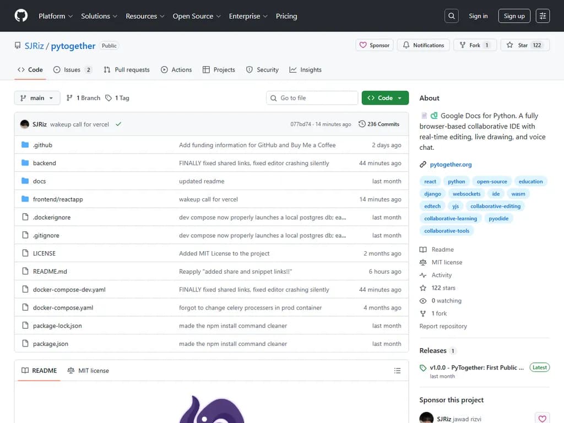Click the search magnifier icon

tap(451, 15)
